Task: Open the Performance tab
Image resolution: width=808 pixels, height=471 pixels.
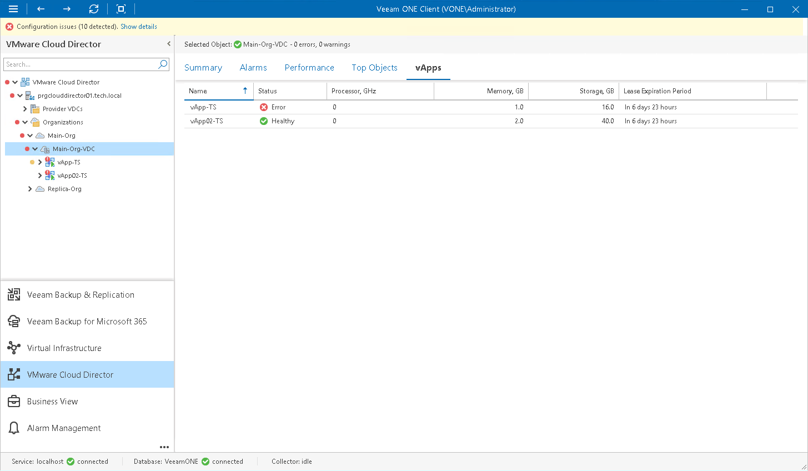Action: pos(309,68)
